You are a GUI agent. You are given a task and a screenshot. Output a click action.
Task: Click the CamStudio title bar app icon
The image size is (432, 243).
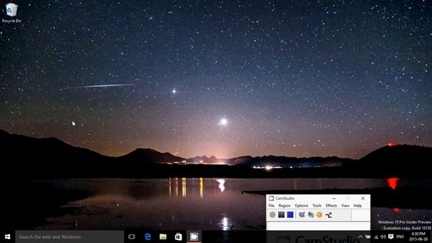point(271,198)
